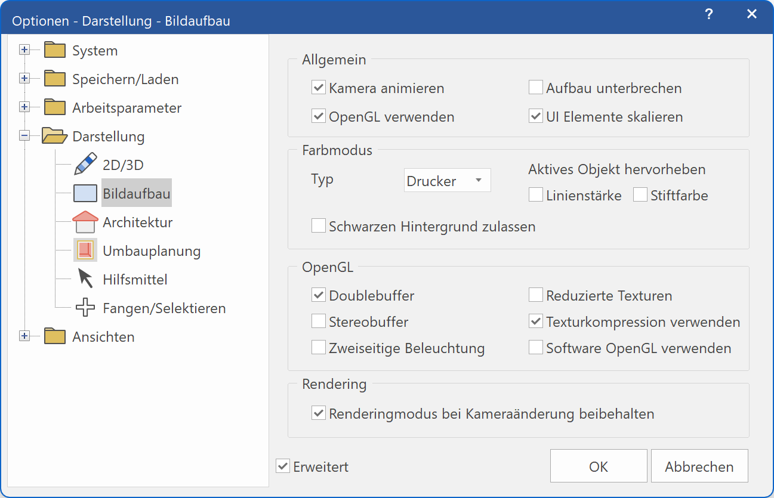Viewport: 774px width, 498px height.
Task: Click the Umbauplanung icon
Action: (x=85, y=250)
